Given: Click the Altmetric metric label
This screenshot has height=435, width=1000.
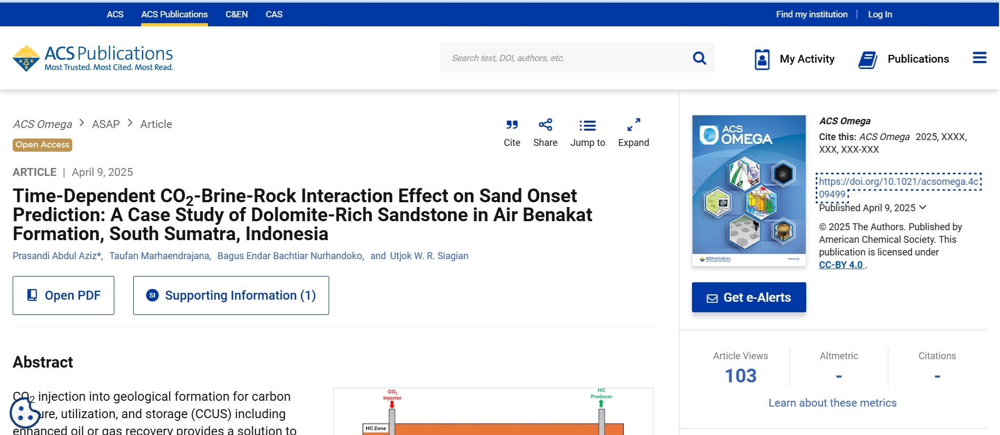Looking at the screenshot, I should (x=839, y=356).
